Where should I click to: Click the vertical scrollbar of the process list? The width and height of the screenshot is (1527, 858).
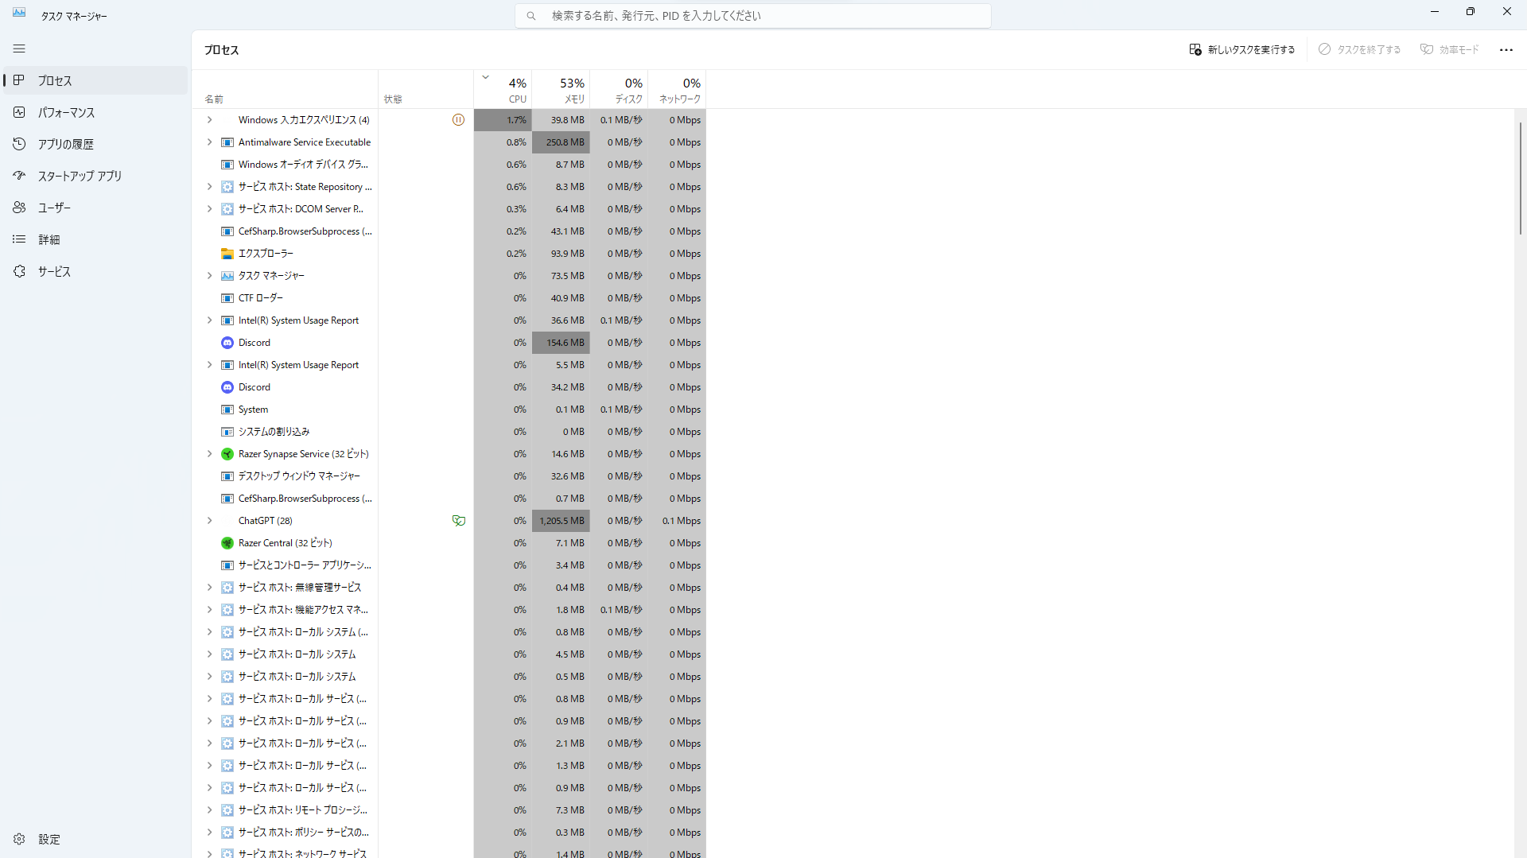(x=1520, y=178)
